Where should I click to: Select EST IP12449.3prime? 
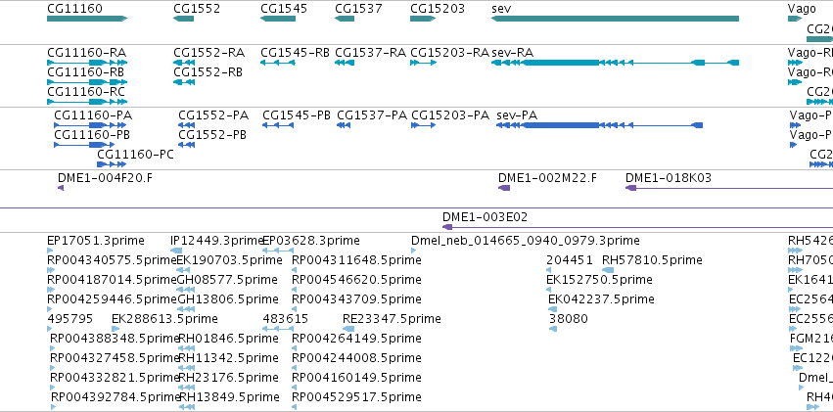point(176,251)
